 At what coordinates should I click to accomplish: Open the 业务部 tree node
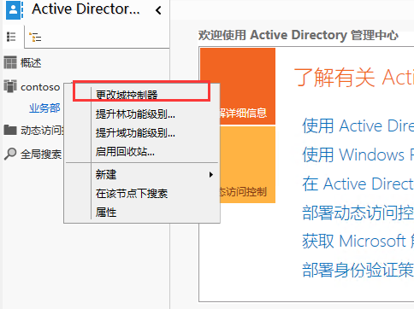click(44, 108)
